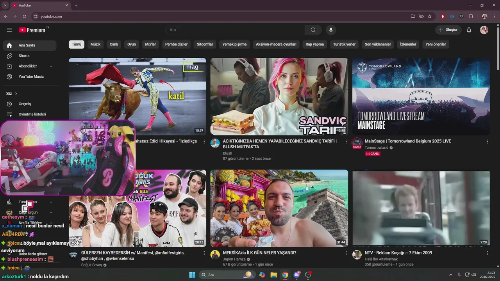Select the Mix'ler filter chip
Viewport: 500px width, 281px height.
150,44
